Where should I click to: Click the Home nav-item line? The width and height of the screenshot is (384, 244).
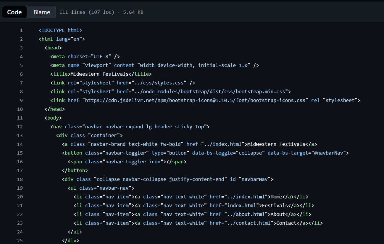[191, 197]
